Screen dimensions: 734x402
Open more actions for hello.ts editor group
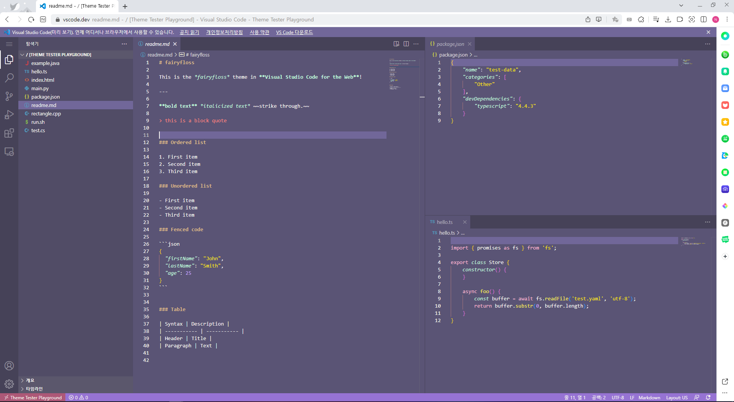pyautogui.click(x=708, y=222)
